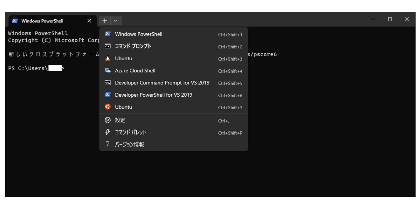The width and height of the screenshot is (420, 210).
Task: Click the バージョン情報 question mark icon
Action: pos(108,144)
